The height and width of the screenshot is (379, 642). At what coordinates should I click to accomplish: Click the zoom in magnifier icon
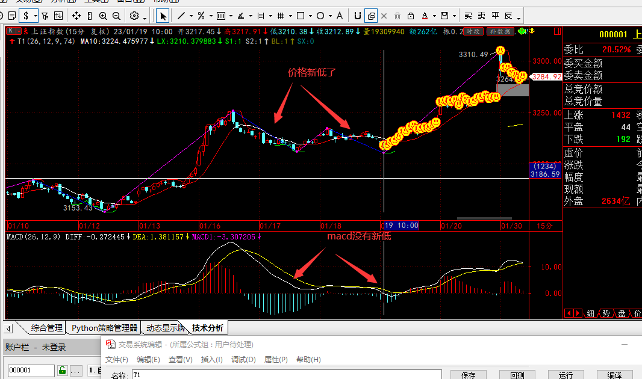pyautogui.click(x=103, y=16)
